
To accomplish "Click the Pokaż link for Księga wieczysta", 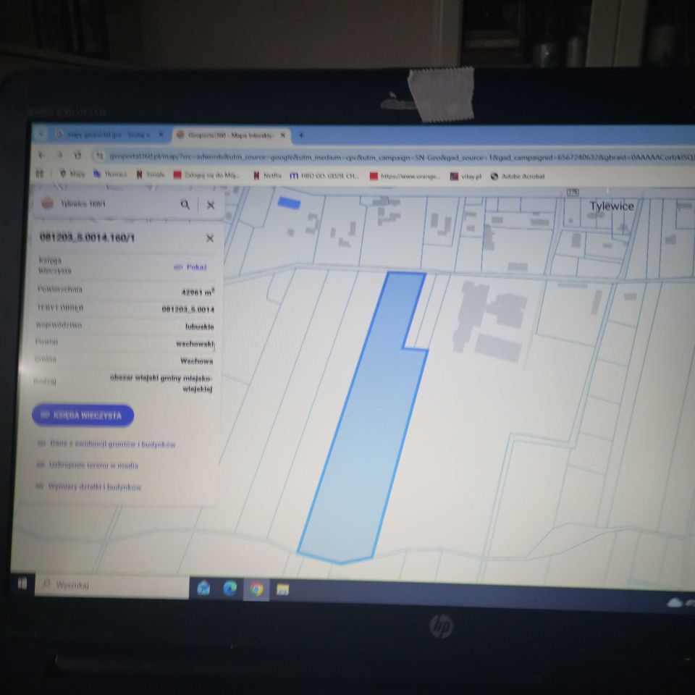I will [190, 267].
